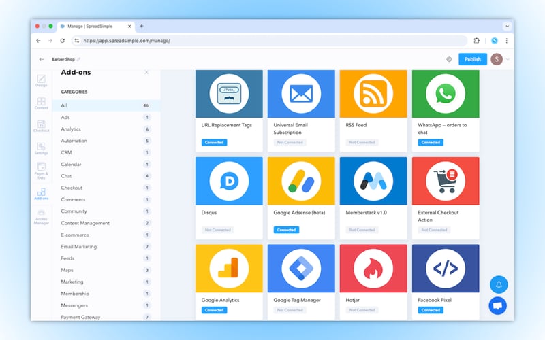Select the Automation category
Screen dimensions: 545x340
tap(106, 141)
